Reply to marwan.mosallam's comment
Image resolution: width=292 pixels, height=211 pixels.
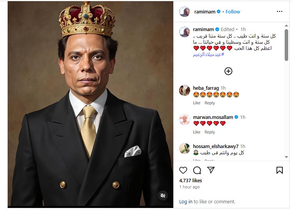click(x=210, y=132)
